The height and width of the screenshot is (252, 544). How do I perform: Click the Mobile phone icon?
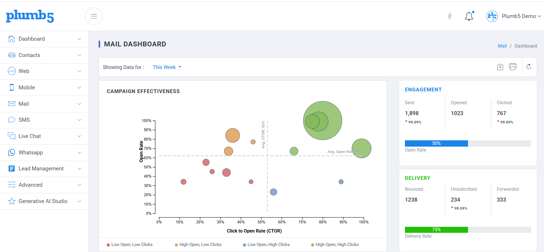point(11,87)
